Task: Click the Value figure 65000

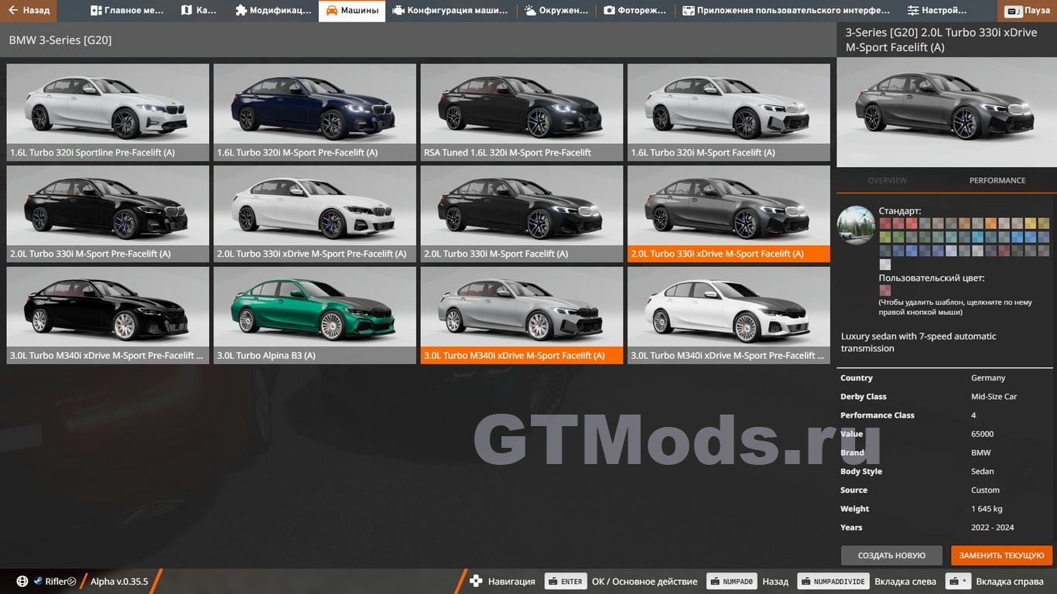Action: tap(983, 434)
